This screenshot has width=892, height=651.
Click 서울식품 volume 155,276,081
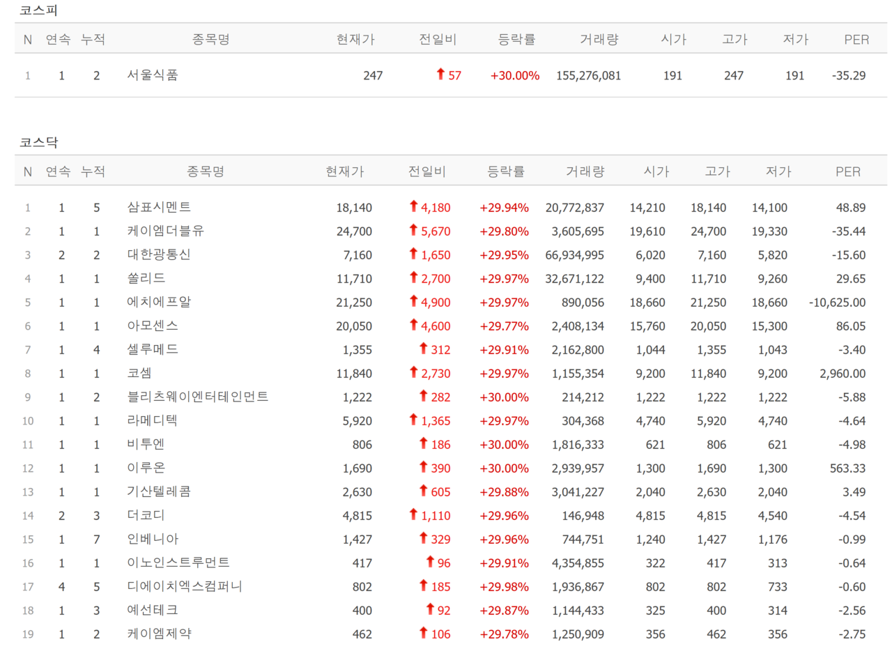coord(589,75)
